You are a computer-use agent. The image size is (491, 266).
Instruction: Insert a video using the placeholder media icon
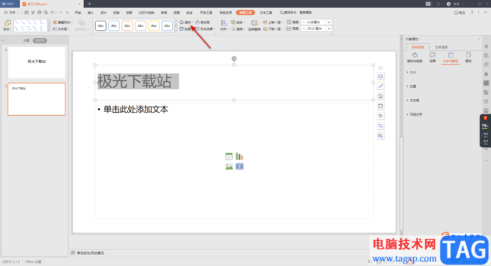[x=239, y=167]
